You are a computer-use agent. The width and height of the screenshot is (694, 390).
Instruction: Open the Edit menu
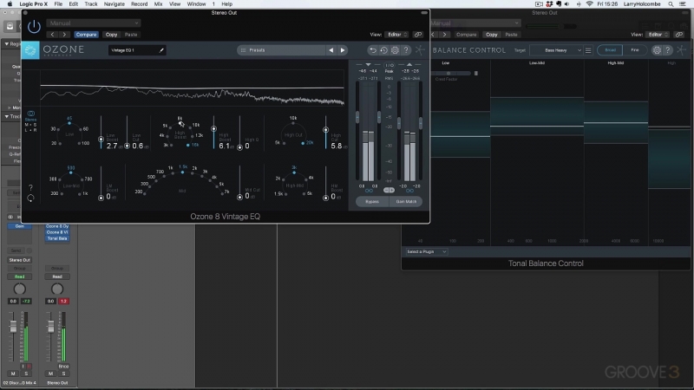74,4
